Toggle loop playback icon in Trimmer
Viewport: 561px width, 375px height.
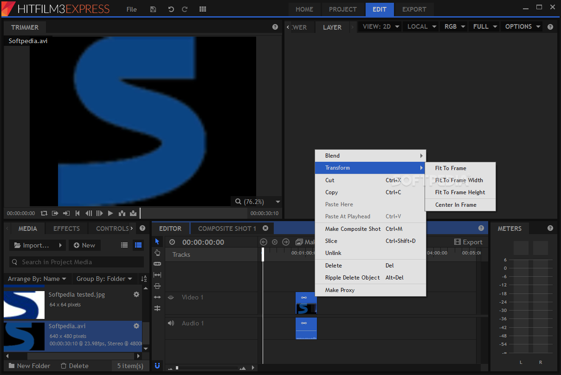coord(44,213)
